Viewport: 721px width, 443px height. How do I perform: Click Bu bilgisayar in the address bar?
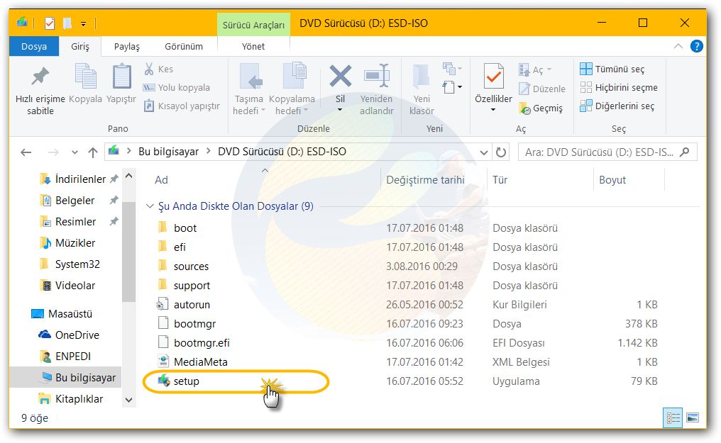(x=169, y=152)
